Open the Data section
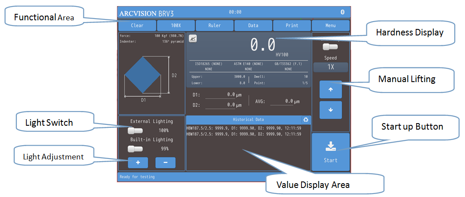Viewport: 465px width, 197px height. pos(253,25)
